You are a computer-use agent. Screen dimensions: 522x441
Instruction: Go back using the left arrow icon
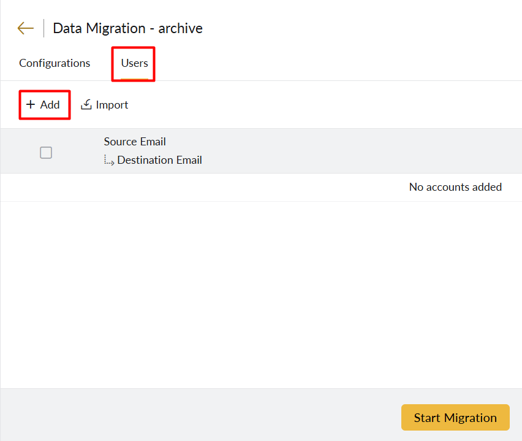[26, 28]
